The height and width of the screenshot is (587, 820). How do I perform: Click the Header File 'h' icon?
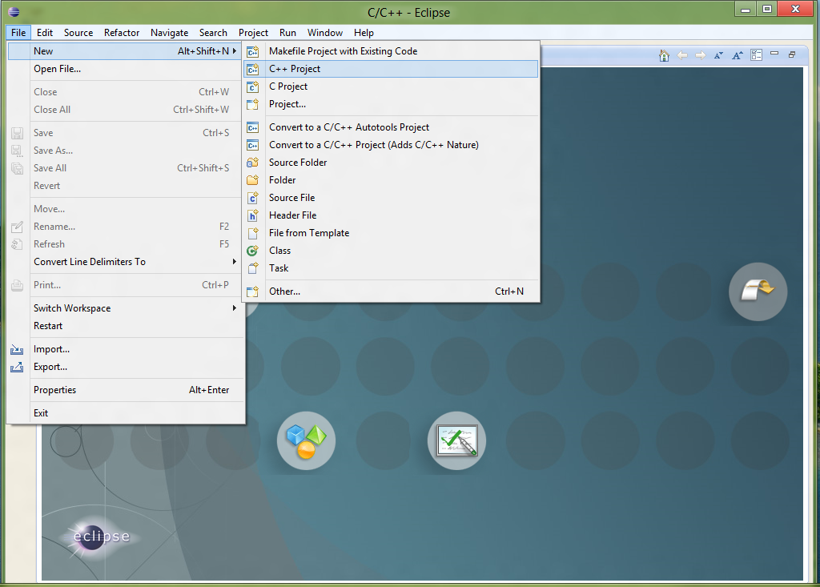click(x=252, y=215)
